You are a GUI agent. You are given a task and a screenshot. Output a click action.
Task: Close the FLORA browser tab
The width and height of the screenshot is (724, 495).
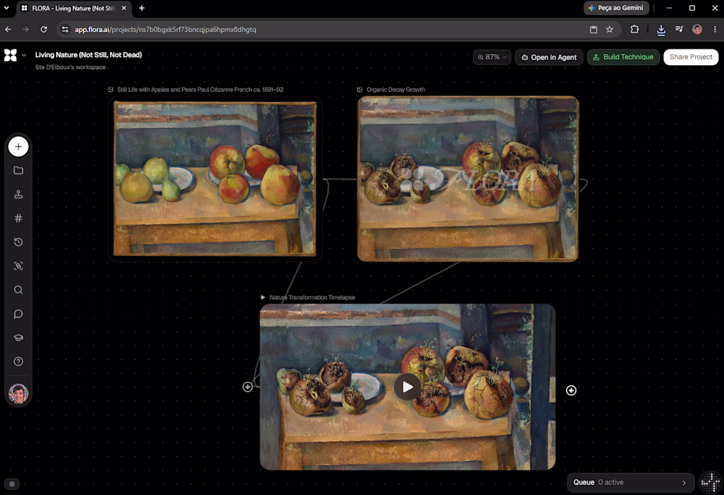coord(124,8)
